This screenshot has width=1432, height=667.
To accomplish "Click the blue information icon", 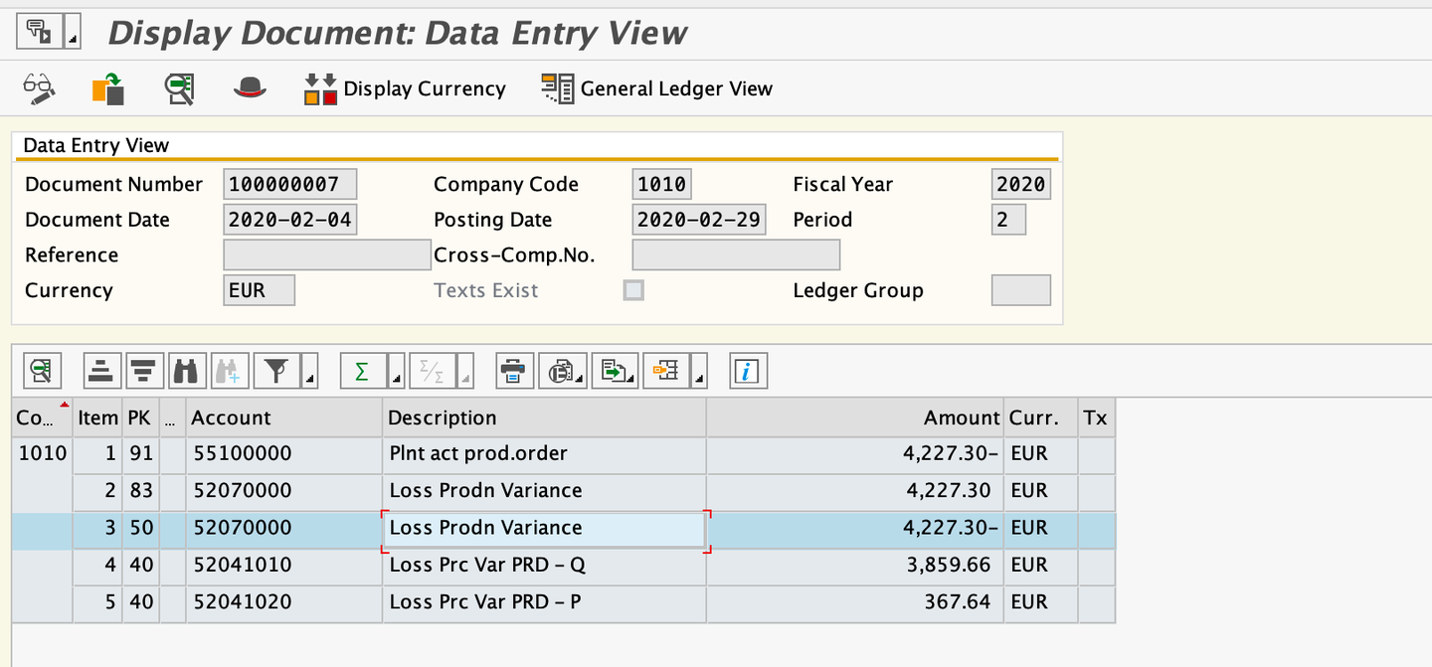I will (x=747, y=372).
